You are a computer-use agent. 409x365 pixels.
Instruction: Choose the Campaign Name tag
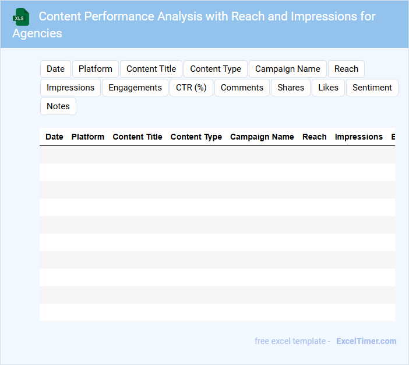click(288, 69)
